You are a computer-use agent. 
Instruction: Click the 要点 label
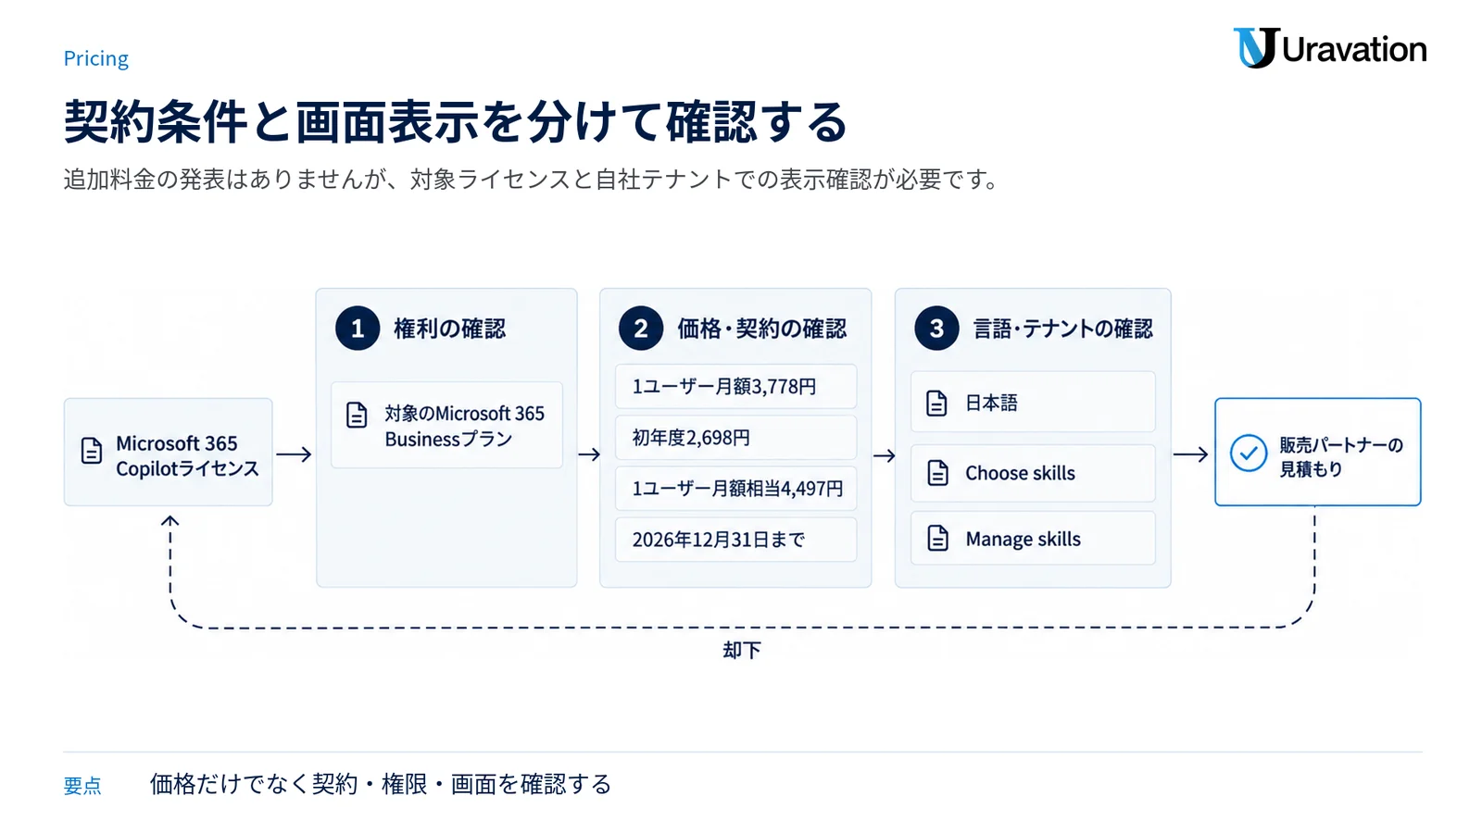tap(82, 786)
